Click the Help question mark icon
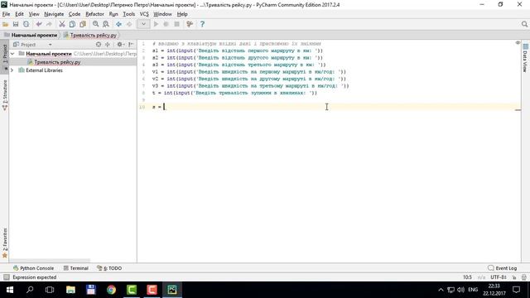The image size is (530, 298). point(202,24)
